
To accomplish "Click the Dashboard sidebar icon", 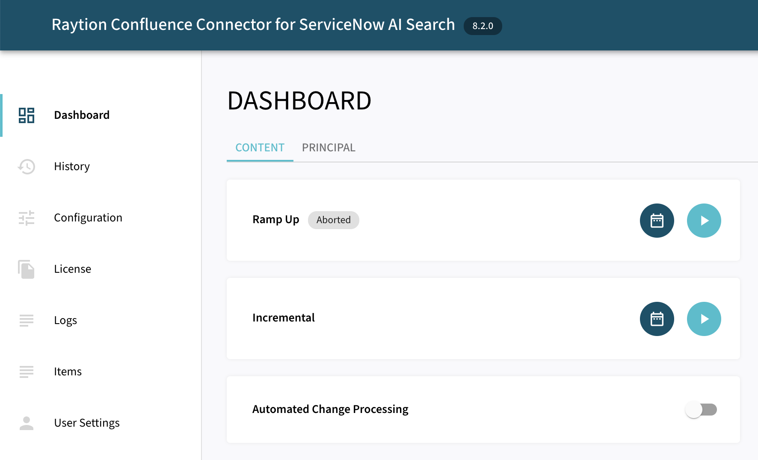I will tap(26, 115).
